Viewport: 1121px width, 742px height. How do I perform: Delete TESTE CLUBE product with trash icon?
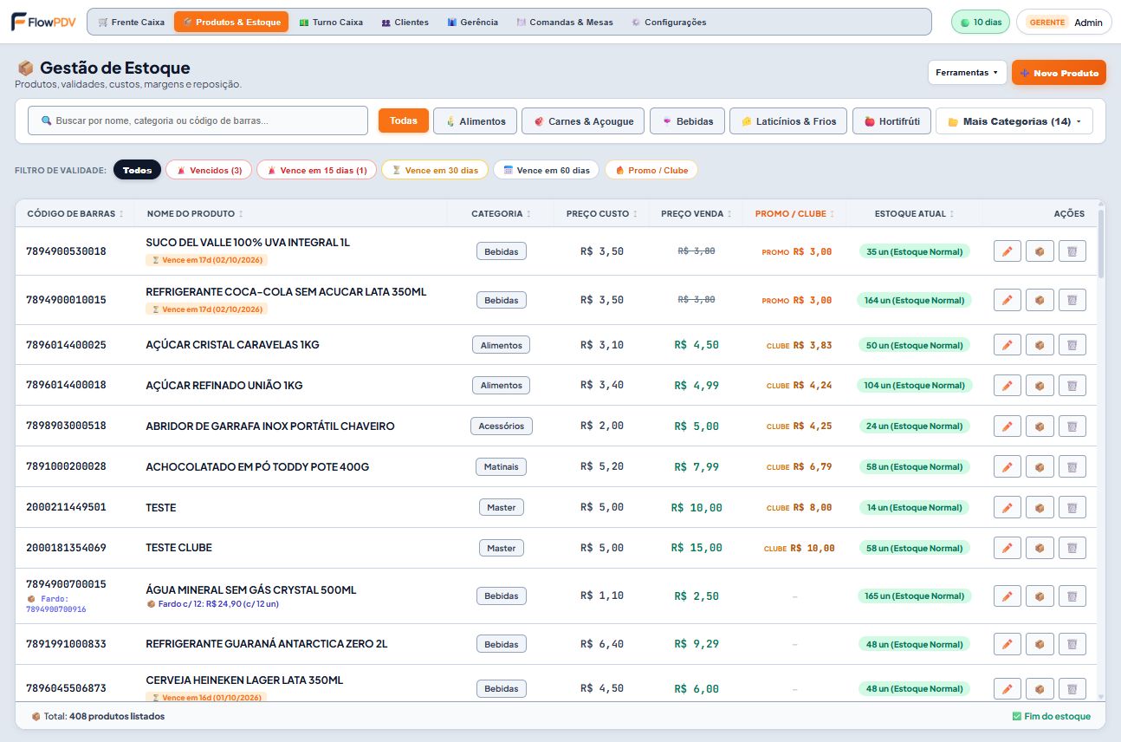1072,548
